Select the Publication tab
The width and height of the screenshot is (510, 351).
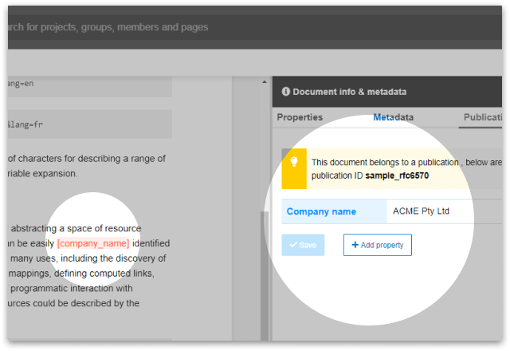[x=483, y=117]
